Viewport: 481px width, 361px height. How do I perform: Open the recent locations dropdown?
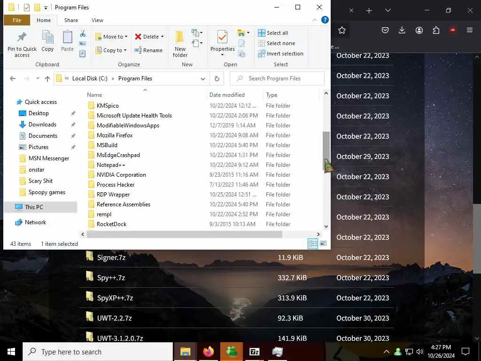(x=38, y=78)
